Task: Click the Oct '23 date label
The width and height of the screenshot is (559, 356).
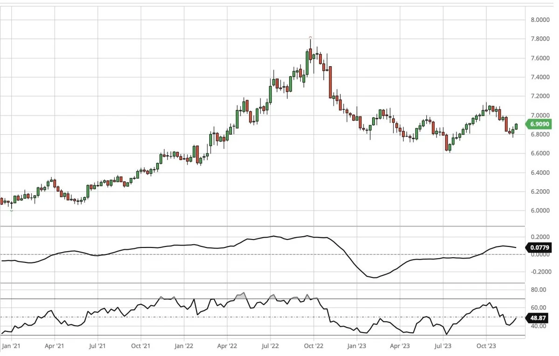Action: point(486,346)
